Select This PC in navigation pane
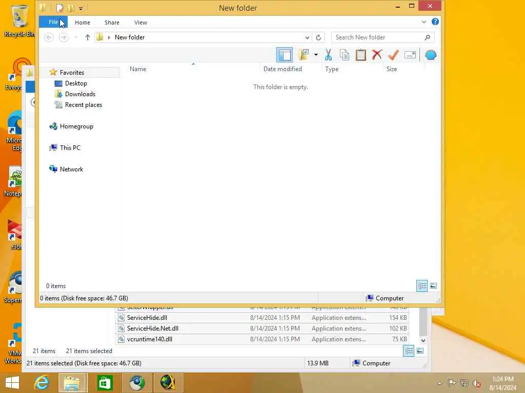This screenshot has height=393, width=525. 70,148
